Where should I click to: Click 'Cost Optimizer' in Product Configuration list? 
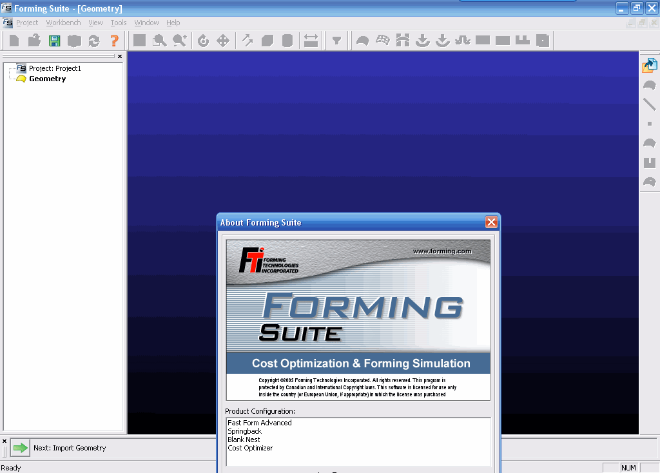pyautogui.click(x=250, y=448)
